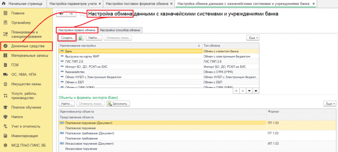
Task: Move row to bottom arrow button
Action: (x=256, y=91)
